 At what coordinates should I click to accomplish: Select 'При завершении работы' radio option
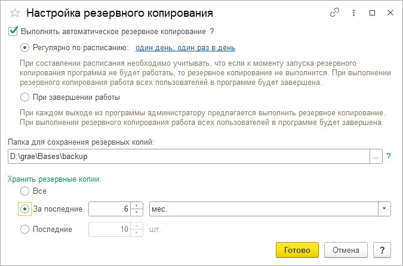[24, 97]
